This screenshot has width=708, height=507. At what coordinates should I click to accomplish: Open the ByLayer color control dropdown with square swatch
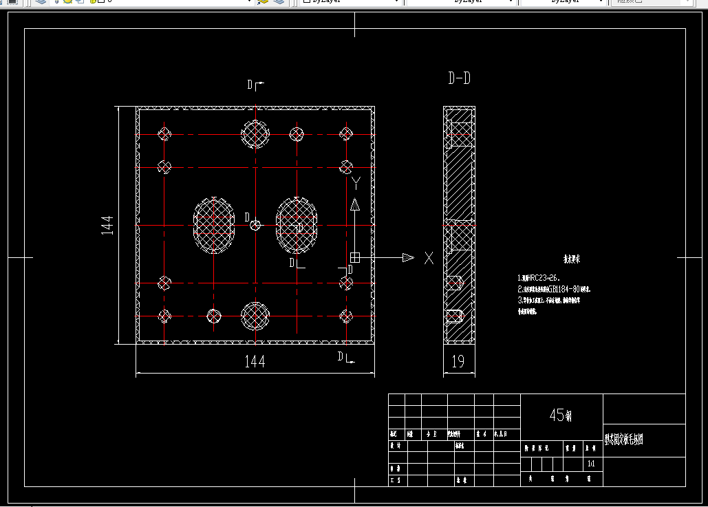(350, 1)
